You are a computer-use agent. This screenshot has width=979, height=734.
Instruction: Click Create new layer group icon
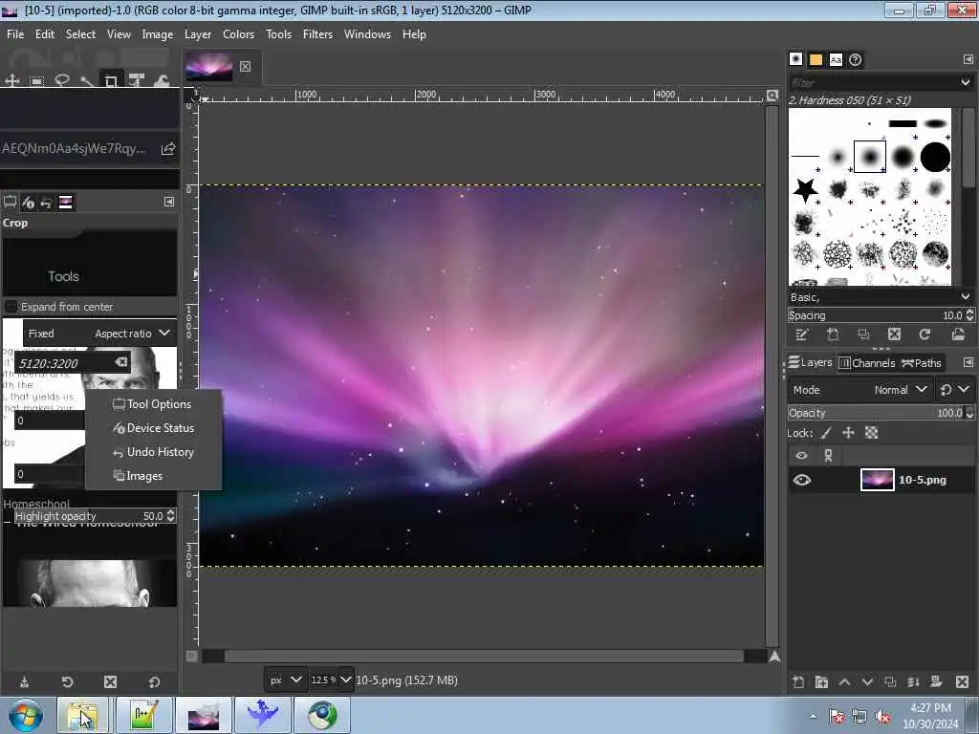(821, 682)
